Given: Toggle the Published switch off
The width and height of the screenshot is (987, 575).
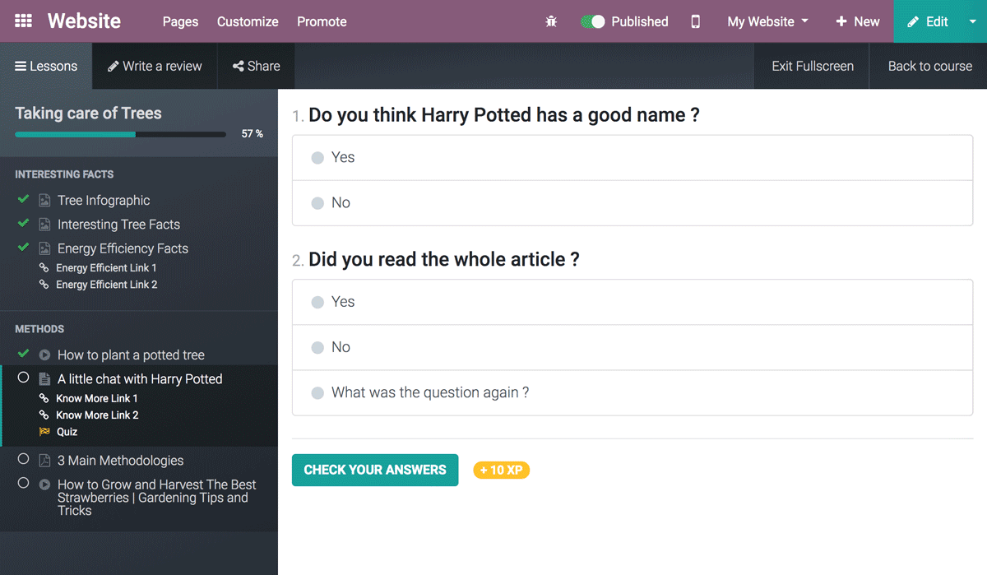Looking at the screenshot, I should (x=593, y=21).
